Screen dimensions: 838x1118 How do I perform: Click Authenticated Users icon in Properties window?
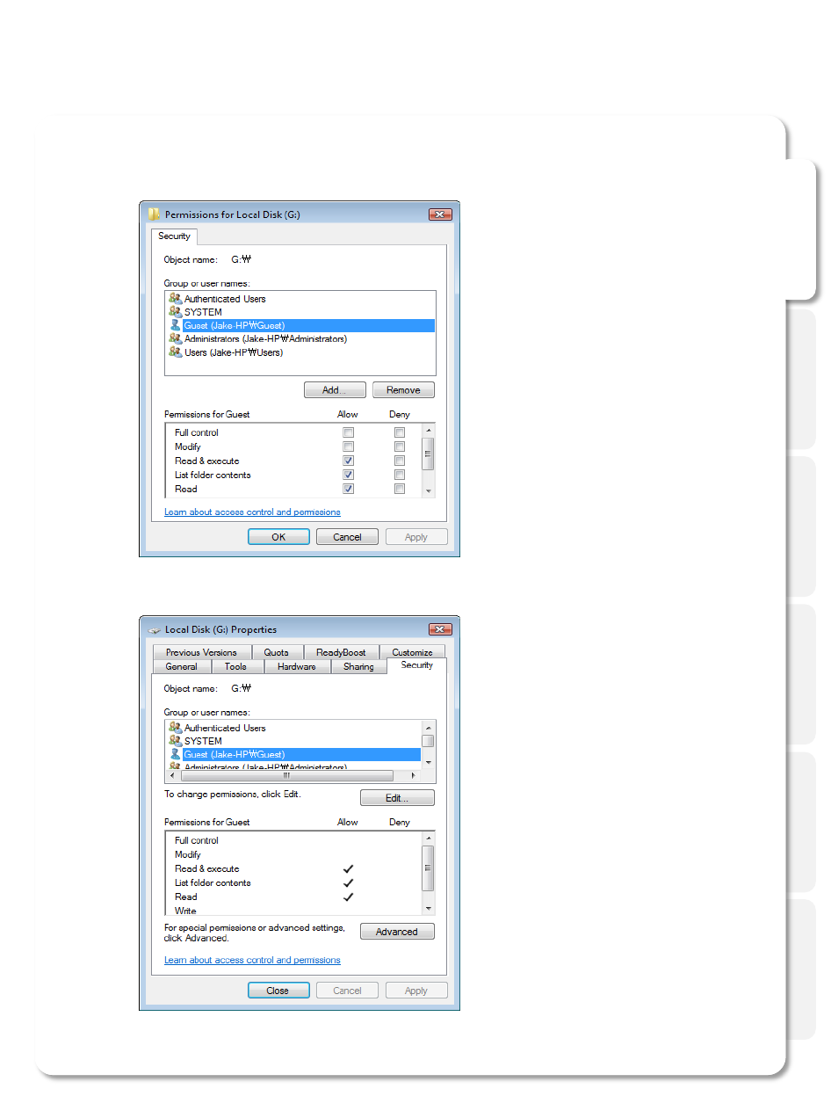[x=175, y=728]
